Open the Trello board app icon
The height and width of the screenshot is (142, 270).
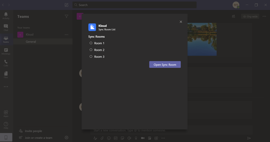[149, 138]
